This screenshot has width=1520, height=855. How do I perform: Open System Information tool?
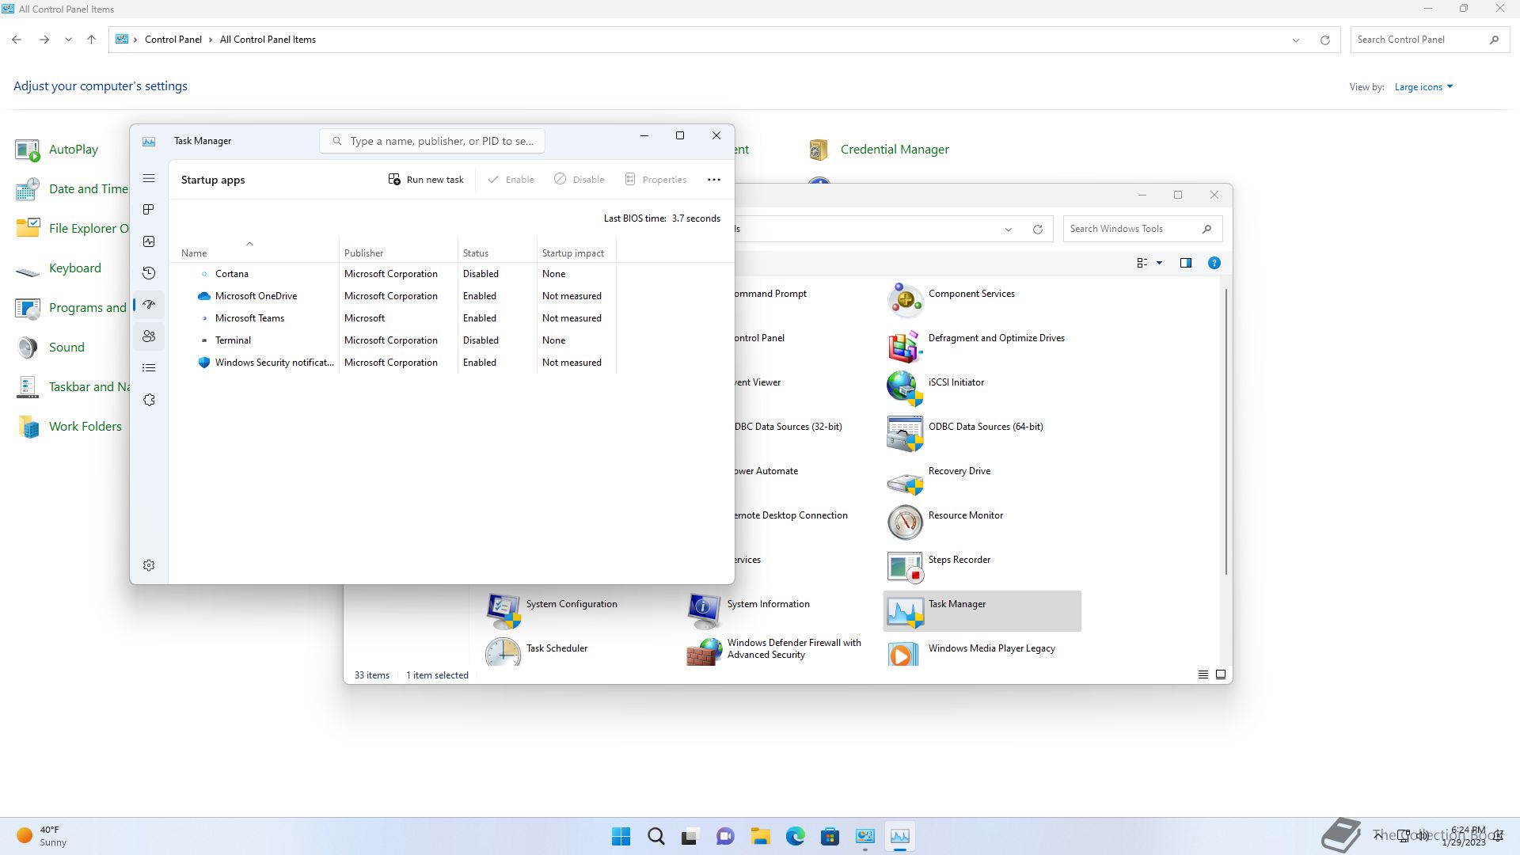(x=781, y=610)
